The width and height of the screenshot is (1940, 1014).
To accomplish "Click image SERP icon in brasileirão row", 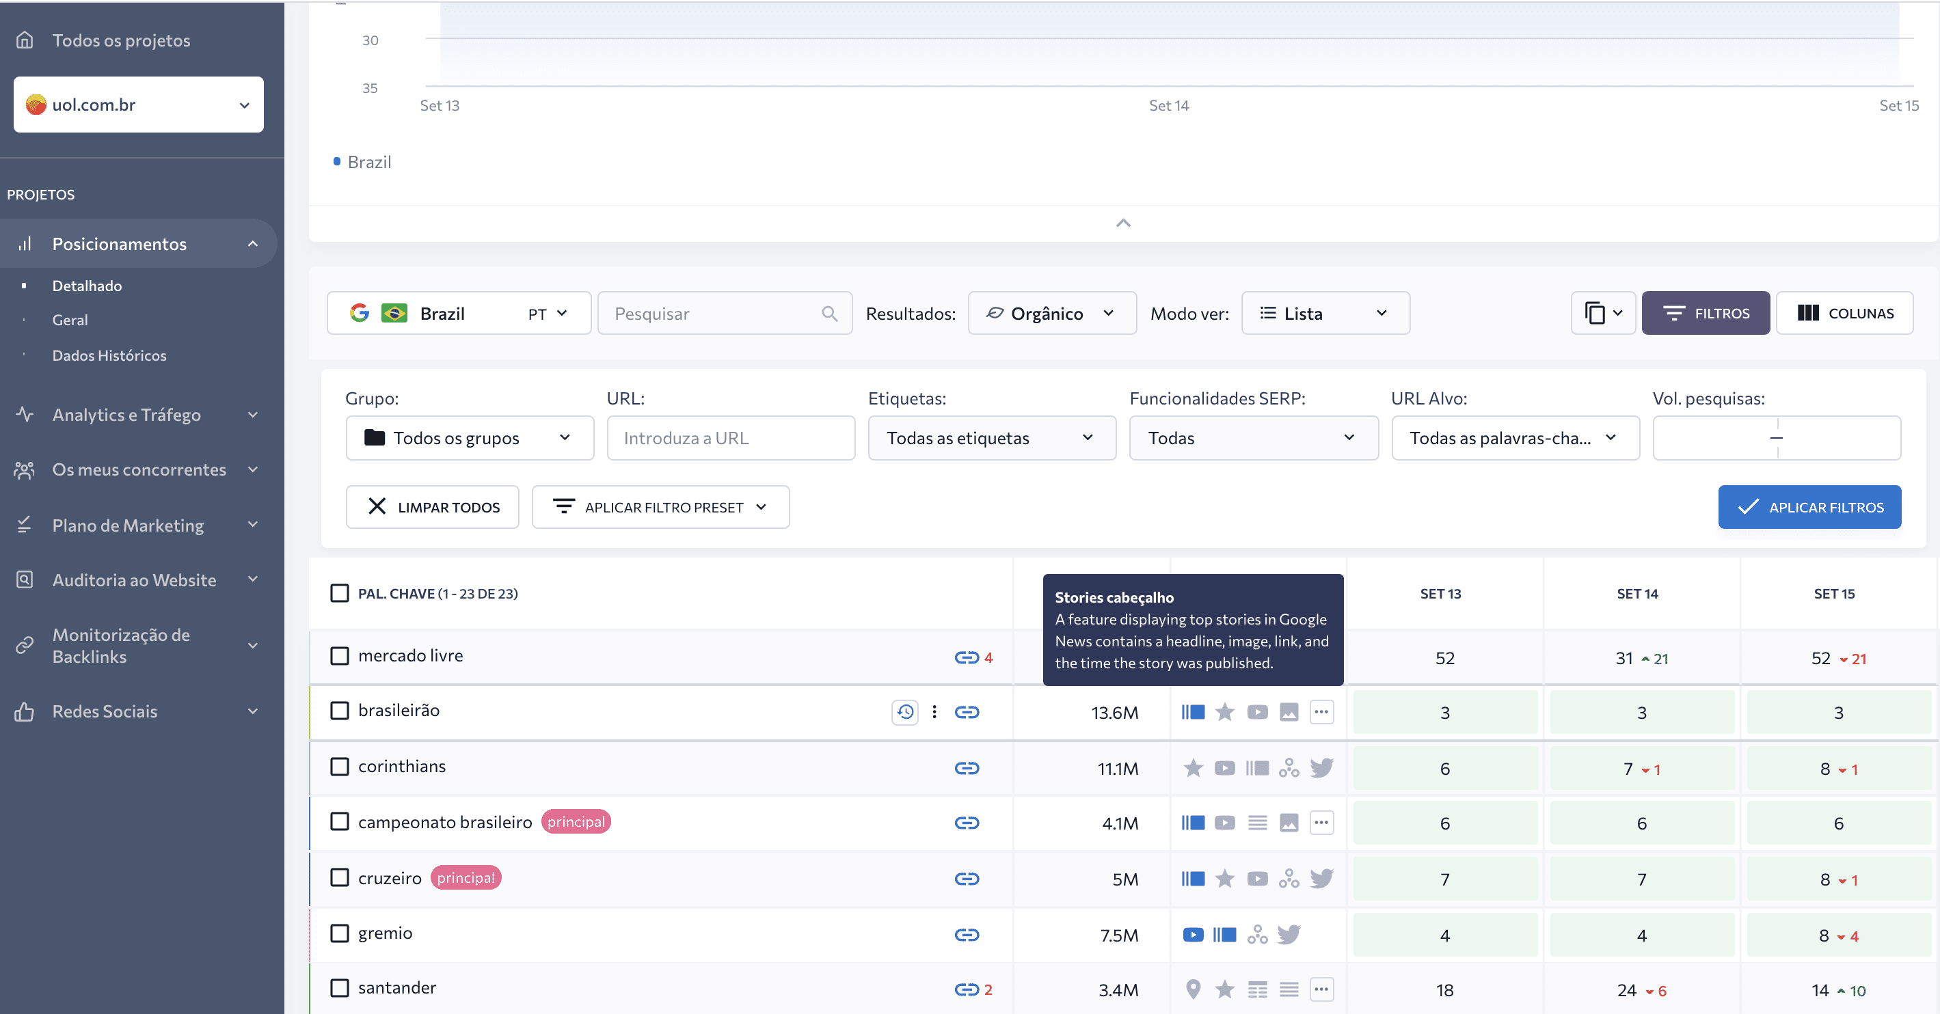I will point(1289,711).
